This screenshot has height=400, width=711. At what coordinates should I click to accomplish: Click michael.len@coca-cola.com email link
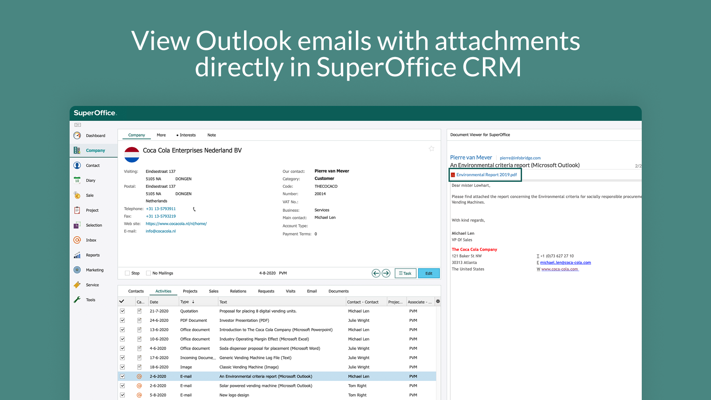tap(565, 263)
